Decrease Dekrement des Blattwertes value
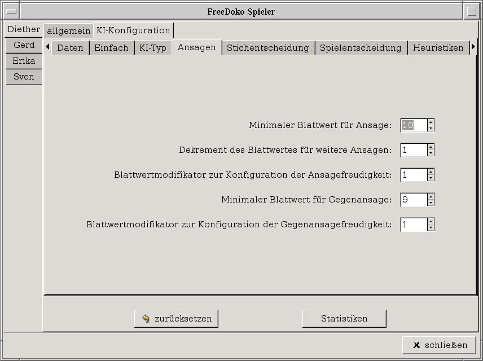This screenshot has height=361, width=483. tap(431, 153)
